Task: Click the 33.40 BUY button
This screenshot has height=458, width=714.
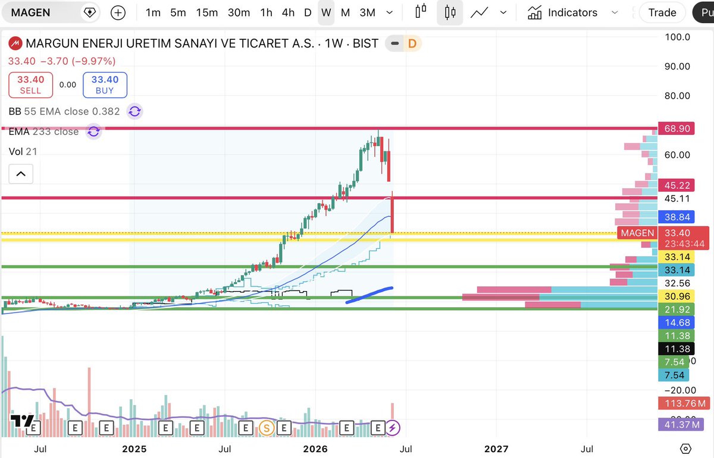Action: click(x=105, y=85)
